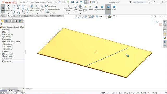The width and height of the screenshot is (167, 94).
Task: Expand the Annotations tree node
Action: (1, 34)
